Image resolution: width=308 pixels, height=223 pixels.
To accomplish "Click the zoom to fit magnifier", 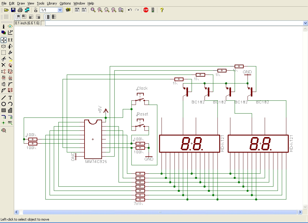I will [93, 10].
